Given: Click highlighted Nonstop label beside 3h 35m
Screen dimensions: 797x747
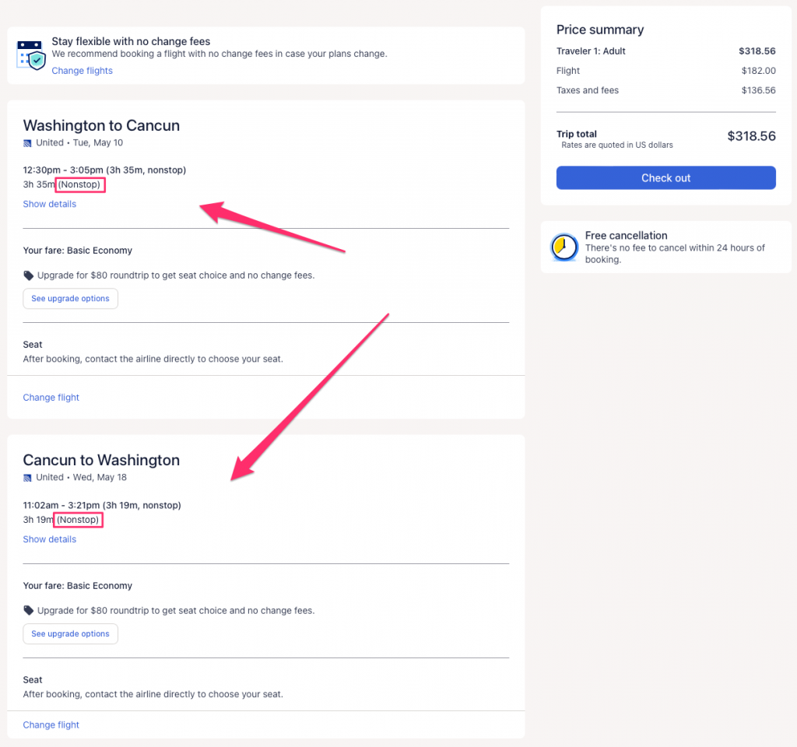Looking at the screenshot, I should click(81, 185).
